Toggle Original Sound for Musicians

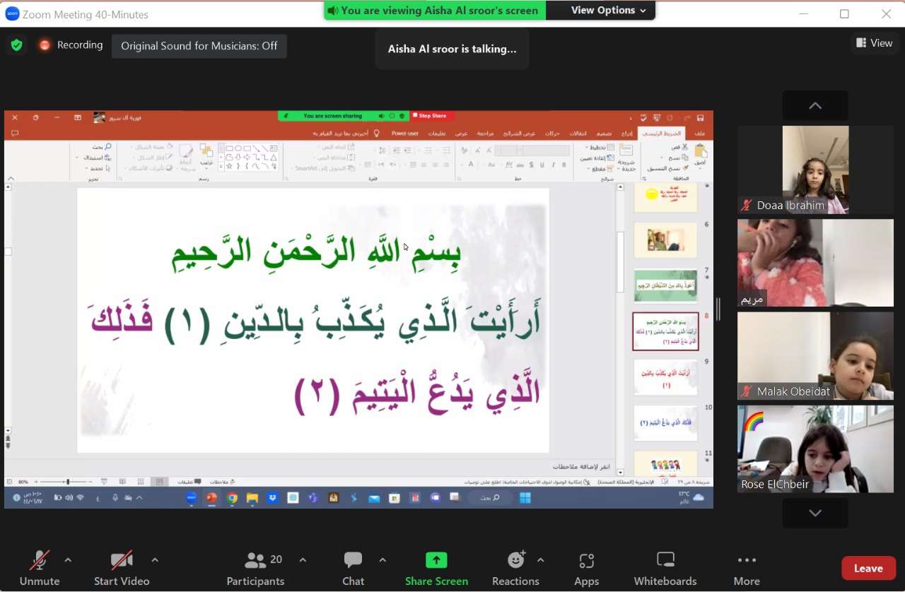pyautogui.click(x=199, y=46)
